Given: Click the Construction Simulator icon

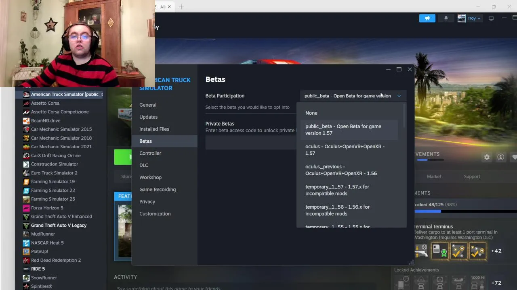Looking at the screenshot, I should pyautogui.click(x=26, y=164).
